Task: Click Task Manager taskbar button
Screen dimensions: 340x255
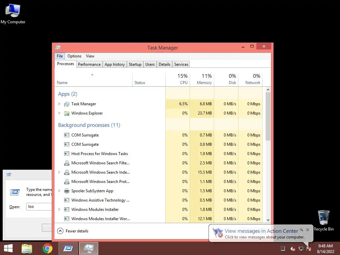Action: pos(88,248)
